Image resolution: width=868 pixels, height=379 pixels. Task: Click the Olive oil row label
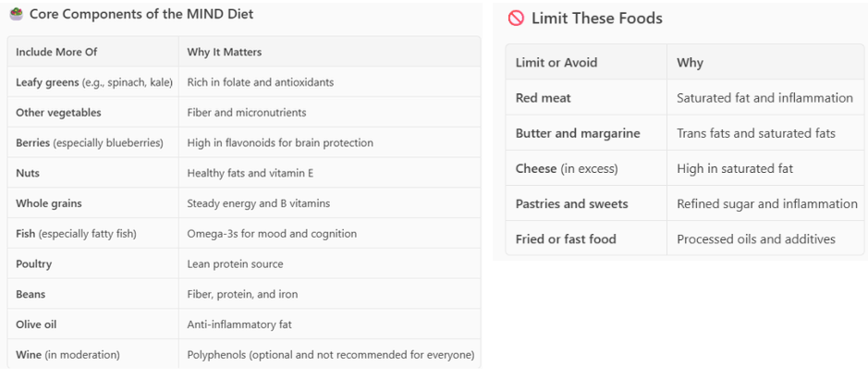(x=36, y=324)
